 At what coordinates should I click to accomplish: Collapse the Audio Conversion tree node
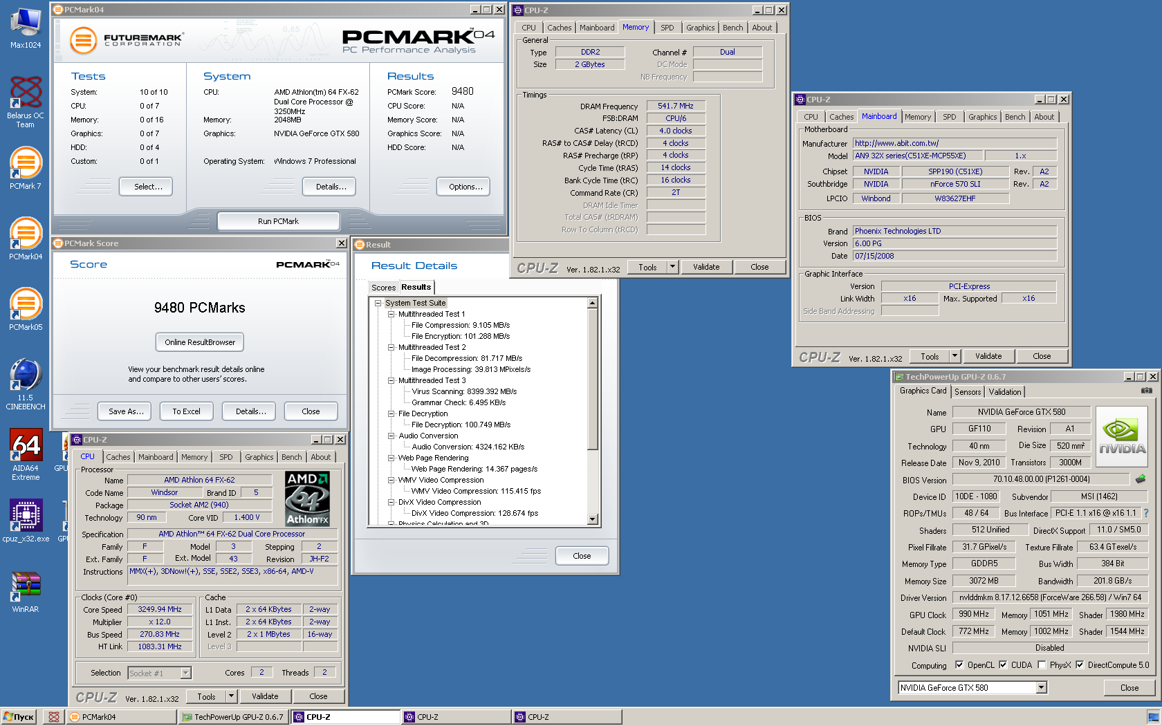[x=391, y=436]
